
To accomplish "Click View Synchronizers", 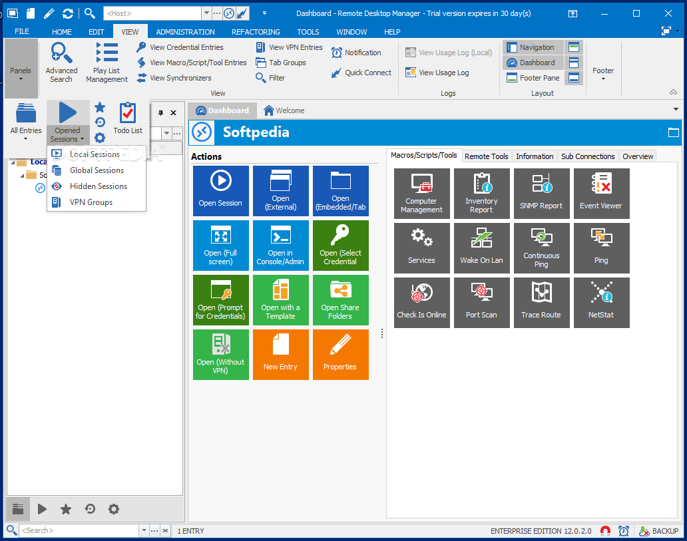I will tap(174, 78).
